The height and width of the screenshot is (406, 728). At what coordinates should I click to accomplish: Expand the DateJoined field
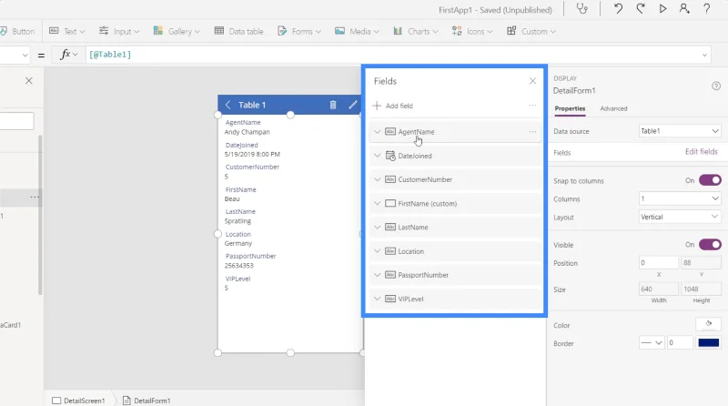tap(377, 156)
